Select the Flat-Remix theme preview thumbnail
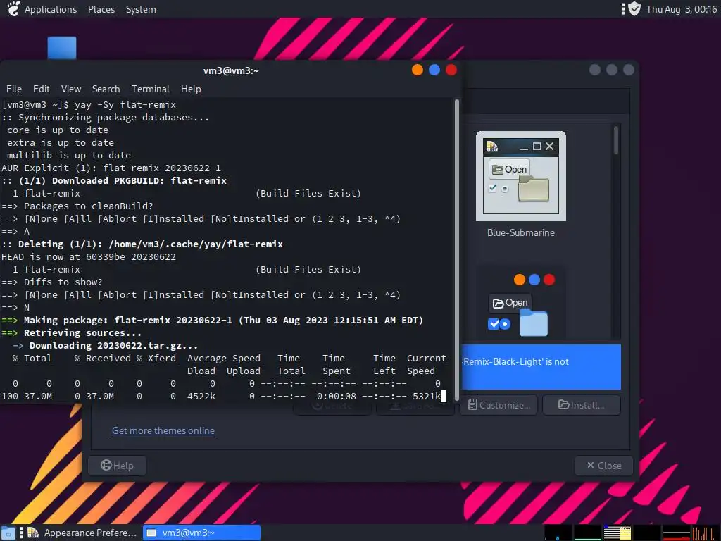Screen dimensions: 721x541 pos(521,301)
